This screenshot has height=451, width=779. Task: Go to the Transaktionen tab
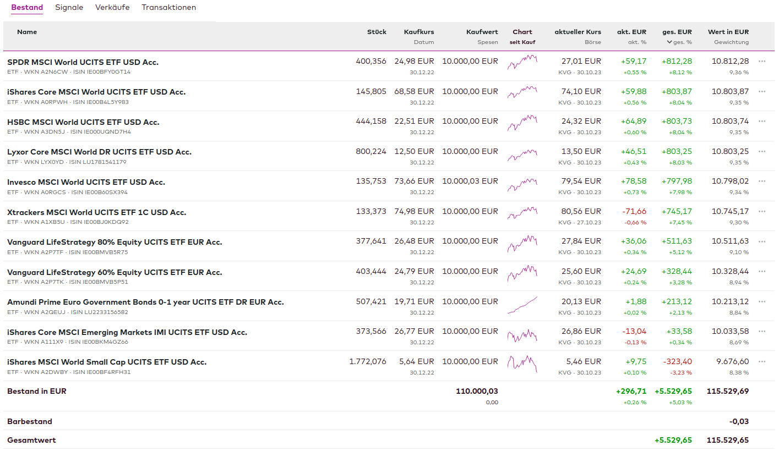pos(168,8)
